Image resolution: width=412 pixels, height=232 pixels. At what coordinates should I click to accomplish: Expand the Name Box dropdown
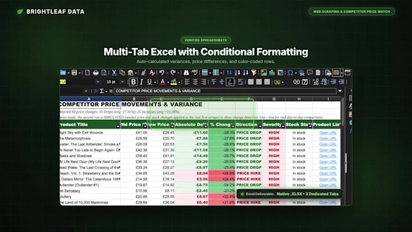click(85, 91)
